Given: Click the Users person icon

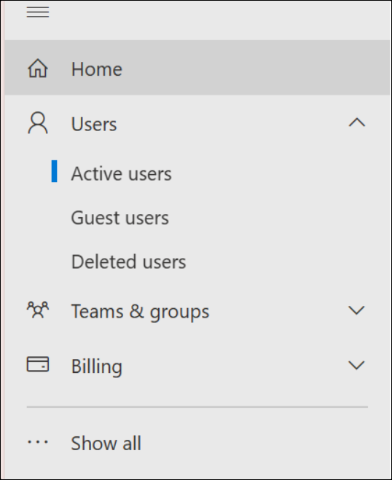Looking at the screenshot, I should (x=38, y=123).
